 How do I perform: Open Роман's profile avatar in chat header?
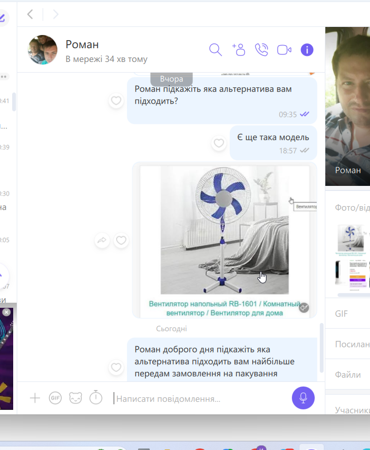tap(43, 50)
